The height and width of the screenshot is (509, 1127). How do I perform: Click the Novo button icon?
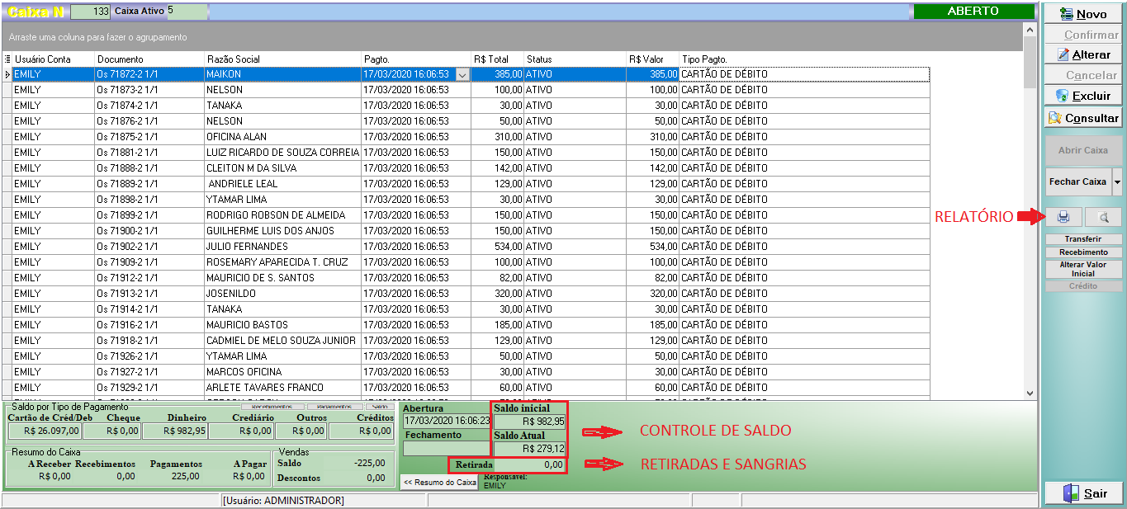pos(1063,14)
